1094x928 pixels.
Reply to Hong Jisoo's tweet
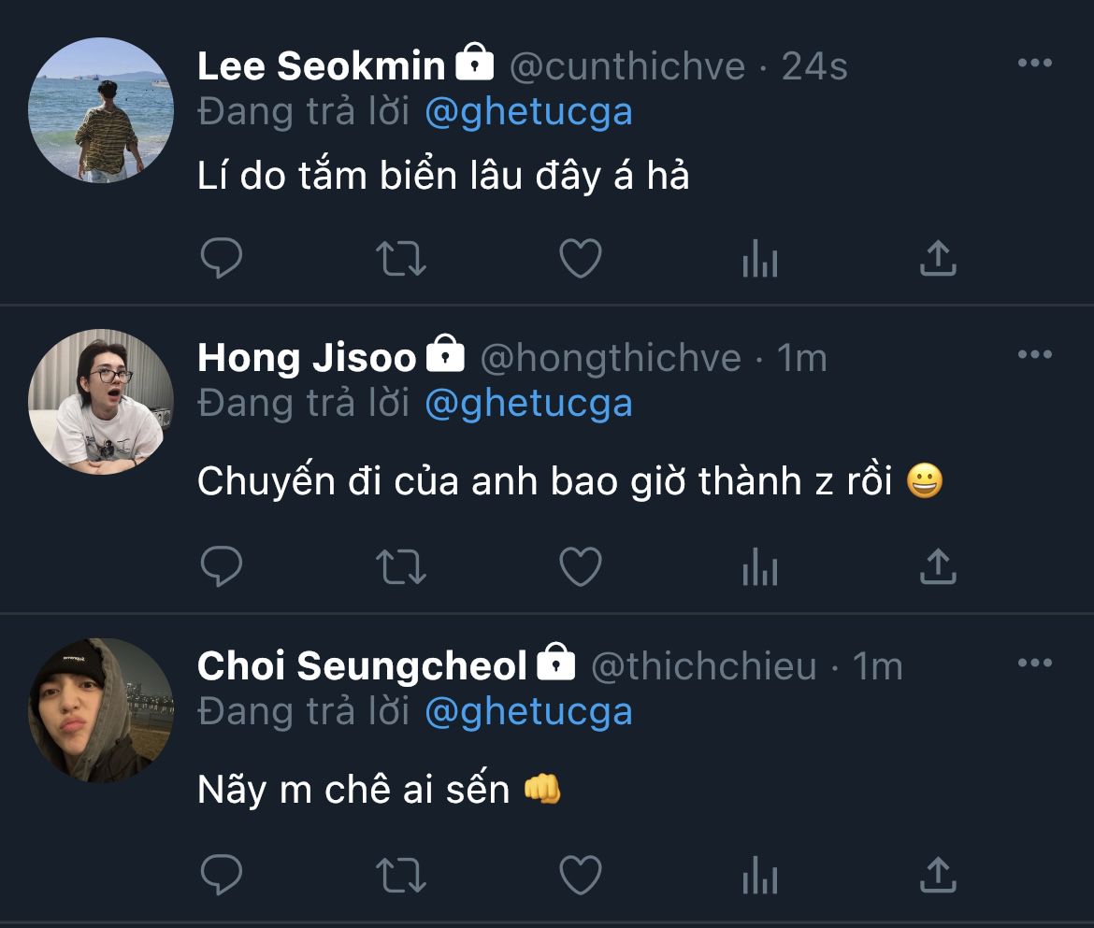click(x=222, y=567)
